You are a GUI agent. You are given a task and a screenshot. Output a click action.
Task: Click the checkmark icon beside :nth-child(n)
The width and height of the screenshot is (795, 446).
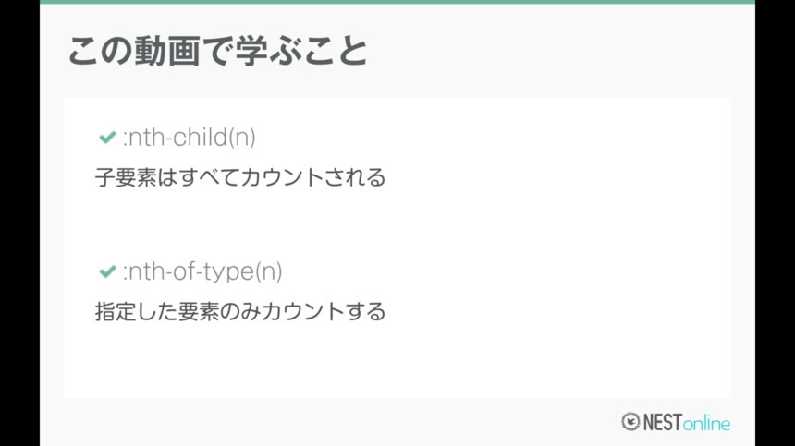107,138
